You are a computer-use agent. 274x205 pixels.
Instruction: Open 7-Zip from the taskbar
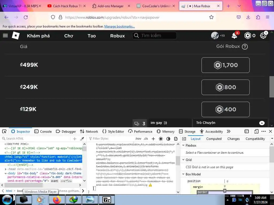tap(106, 200)
